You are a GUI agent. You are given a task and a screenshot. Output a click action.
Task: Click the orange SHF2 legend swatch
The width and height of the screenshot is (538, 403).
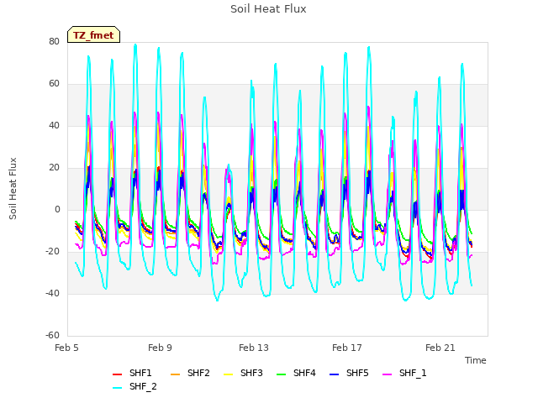point(176,374)
